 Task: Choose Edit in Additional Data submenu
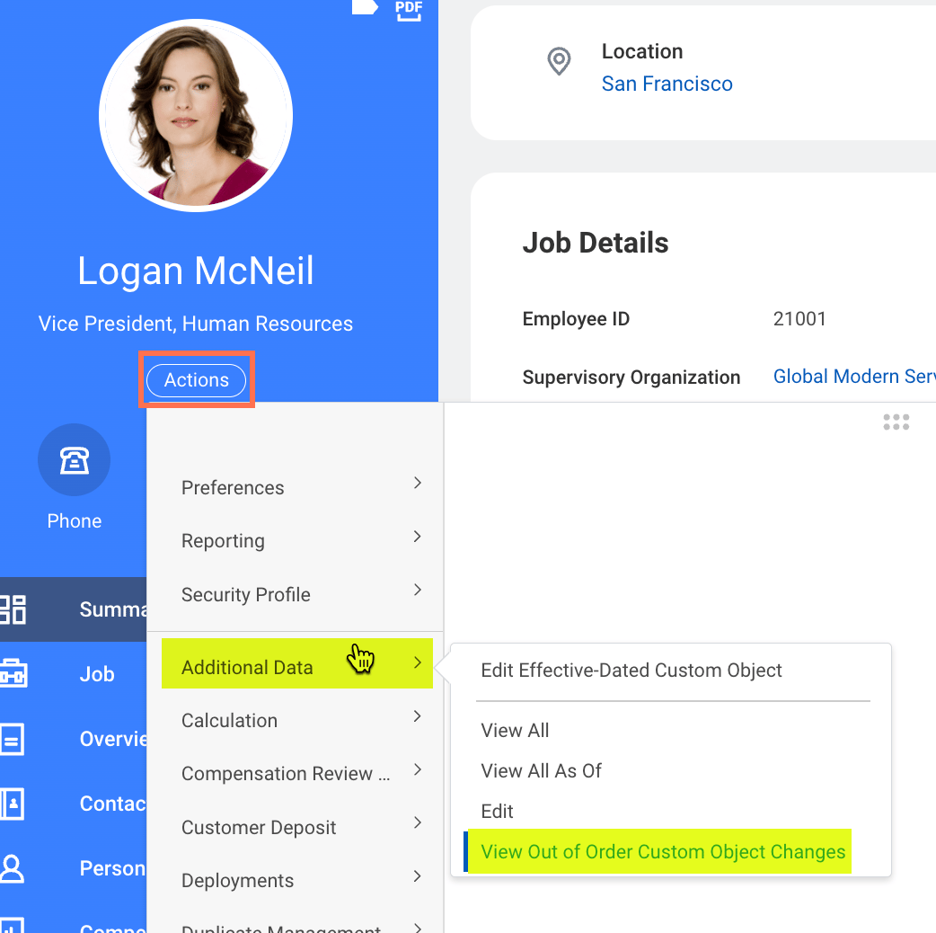[x=497, y=811]
